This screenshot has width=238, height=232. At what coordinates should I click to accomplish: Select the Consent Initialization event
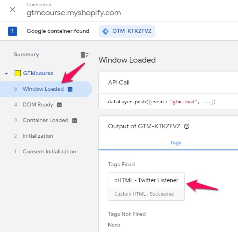pos(49,152)
